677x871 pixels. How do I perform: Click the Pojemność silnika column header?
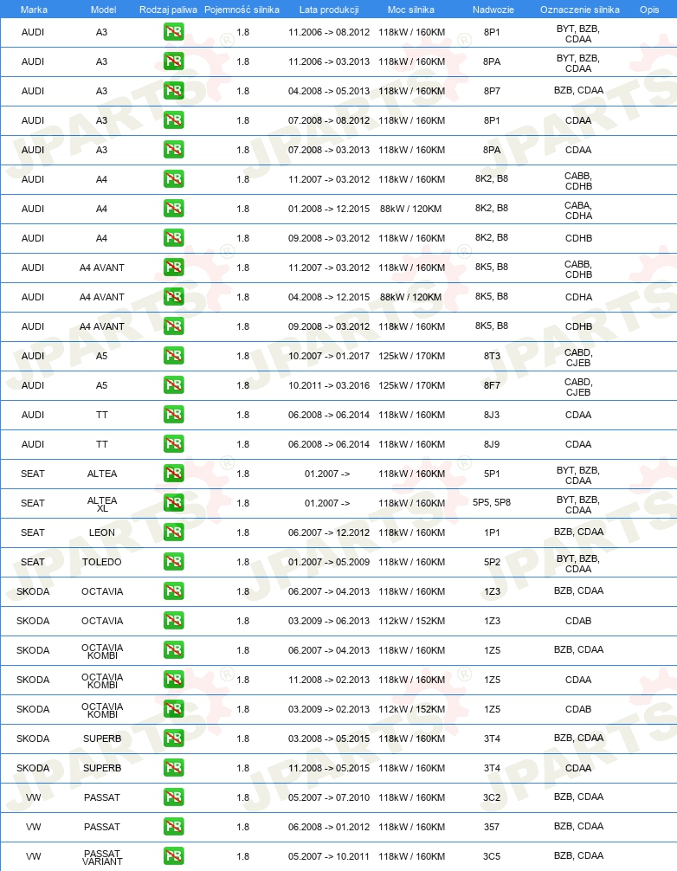pos(242,10)
